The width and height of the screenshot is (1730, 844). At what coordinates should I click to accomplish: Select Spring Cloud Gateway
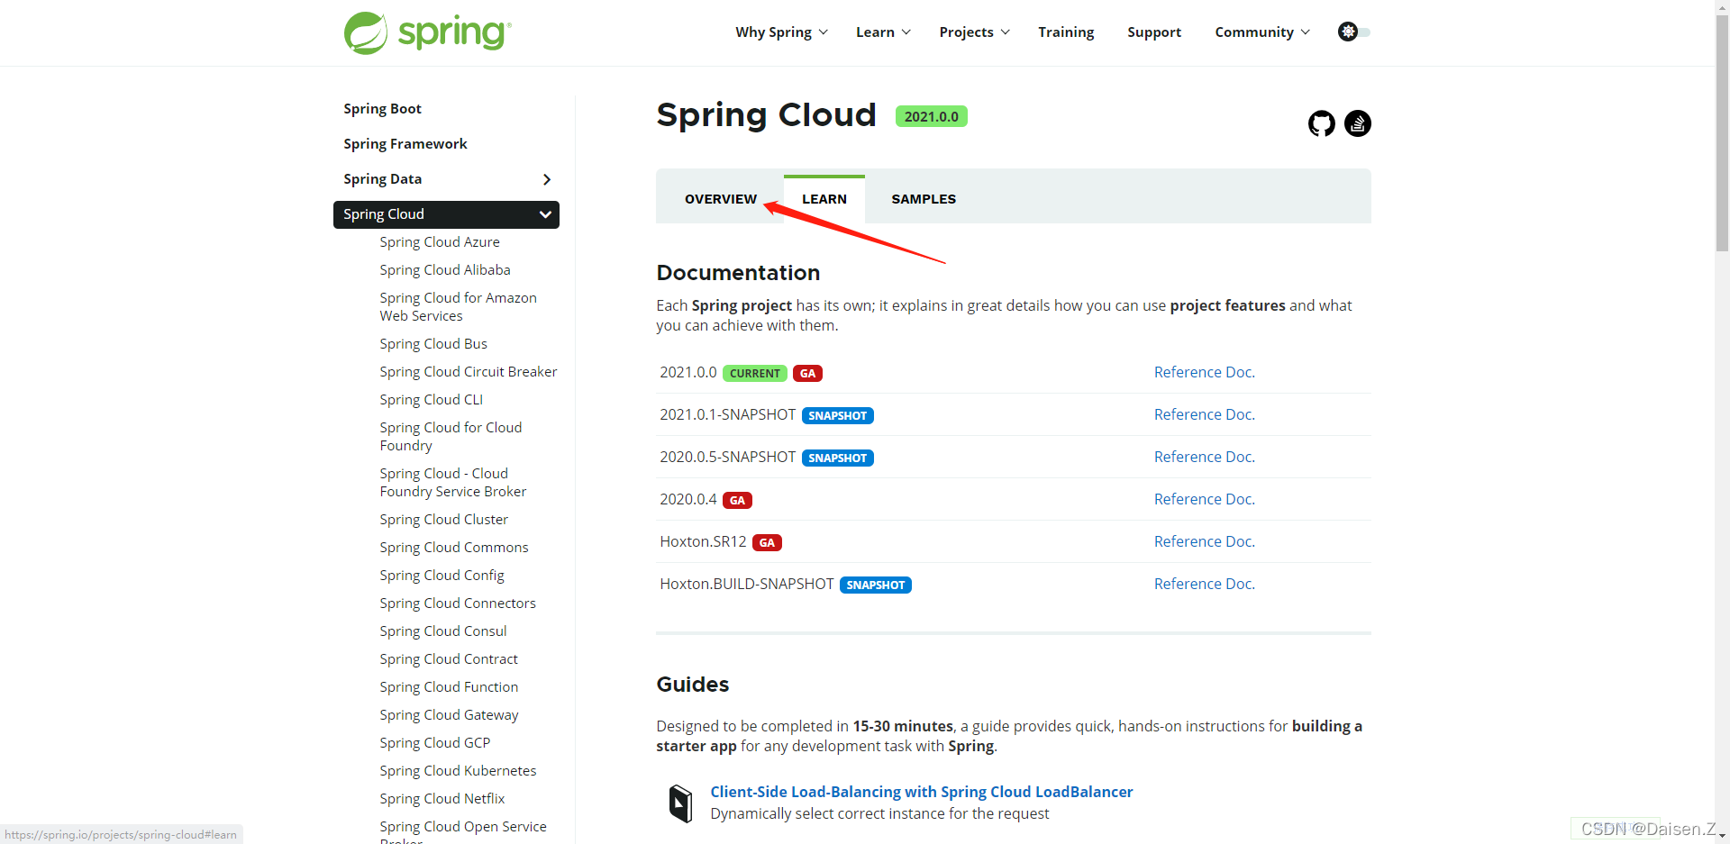[449, 715]
